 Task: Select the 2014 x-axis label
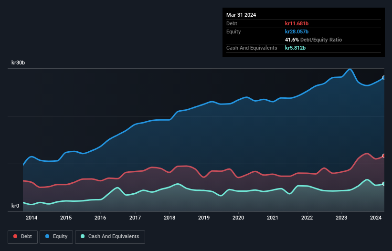(x=32, y=218)
